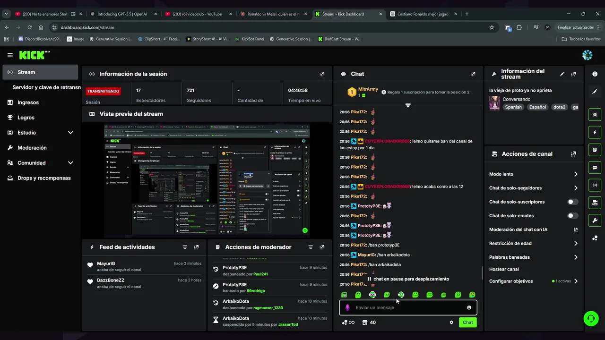Viewport: 605px width, 340px height.
Task: Click MayuriG in the activity feed
Action: click(106, 263)
